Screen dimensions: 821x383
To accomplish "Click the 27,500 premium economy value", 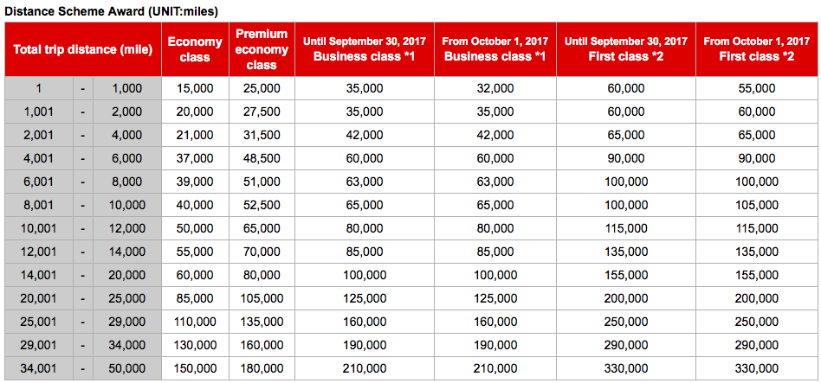I will click(262, 112).
